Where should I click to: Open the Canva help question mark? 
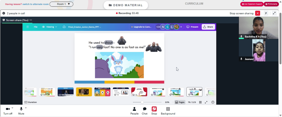tap(213, 102)
